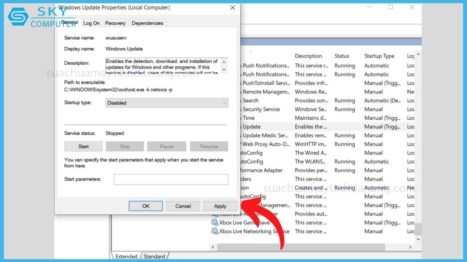Switch to the General tab
This screenshot has height=262, width=467.
click(x=69, y=23)
